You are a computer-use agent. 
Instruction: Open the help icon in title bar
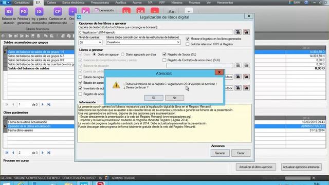point(306,2)
